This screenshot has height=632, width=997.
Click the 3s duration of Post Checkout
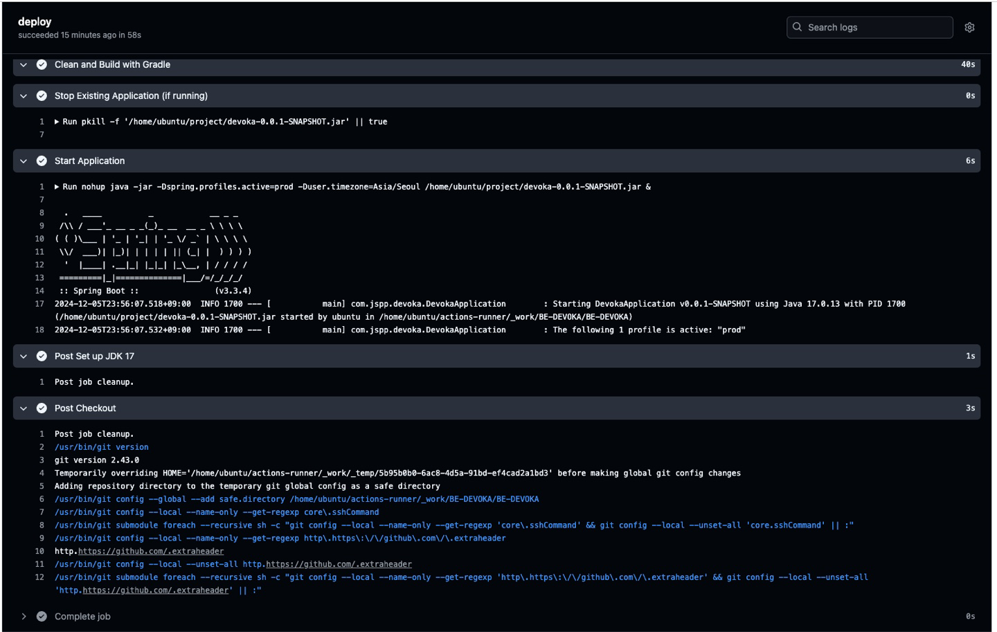(970, 408)
